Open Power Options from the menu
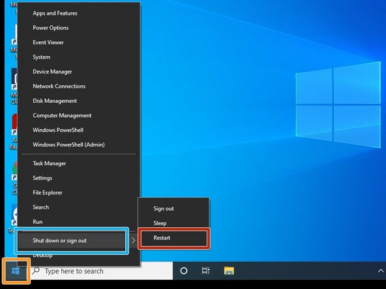Screen dimensions: 386x289 pyautogui.click(x=79, y=28)
